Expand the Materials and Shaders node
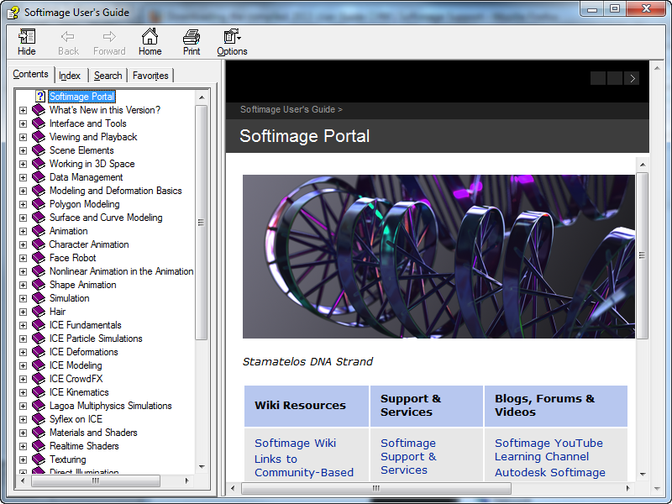This screenshot has width=672, height=504. 24,433
